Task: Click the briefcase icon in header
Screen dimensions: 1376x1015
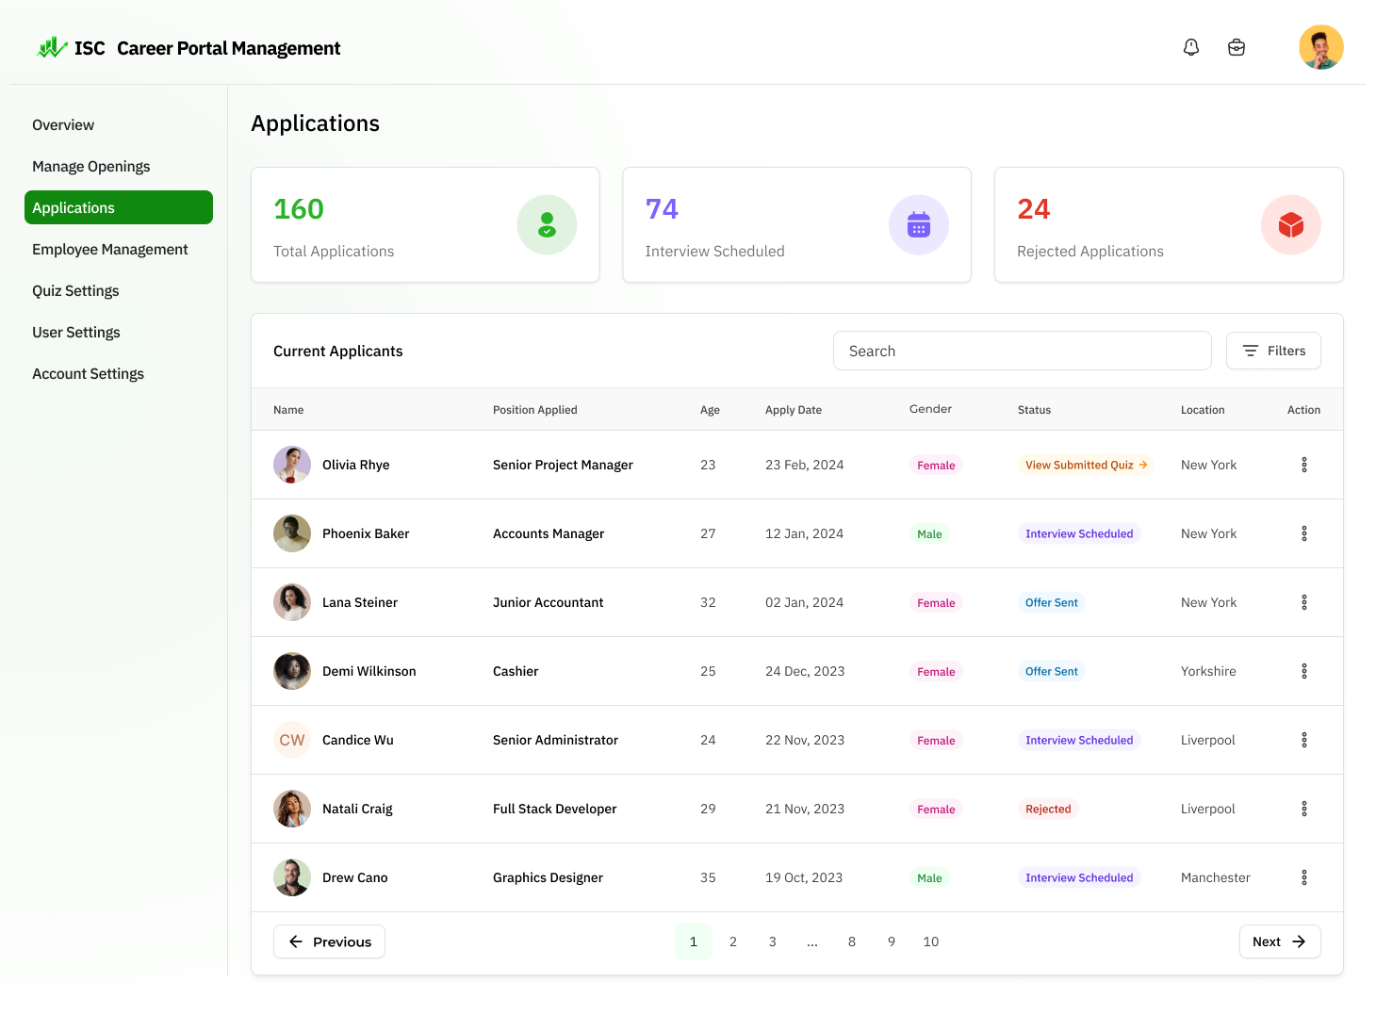Action: [x=1237, y=47]
